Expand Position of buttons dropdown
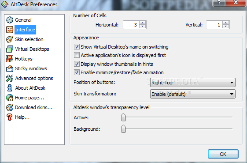 click(x=193, y=82)
